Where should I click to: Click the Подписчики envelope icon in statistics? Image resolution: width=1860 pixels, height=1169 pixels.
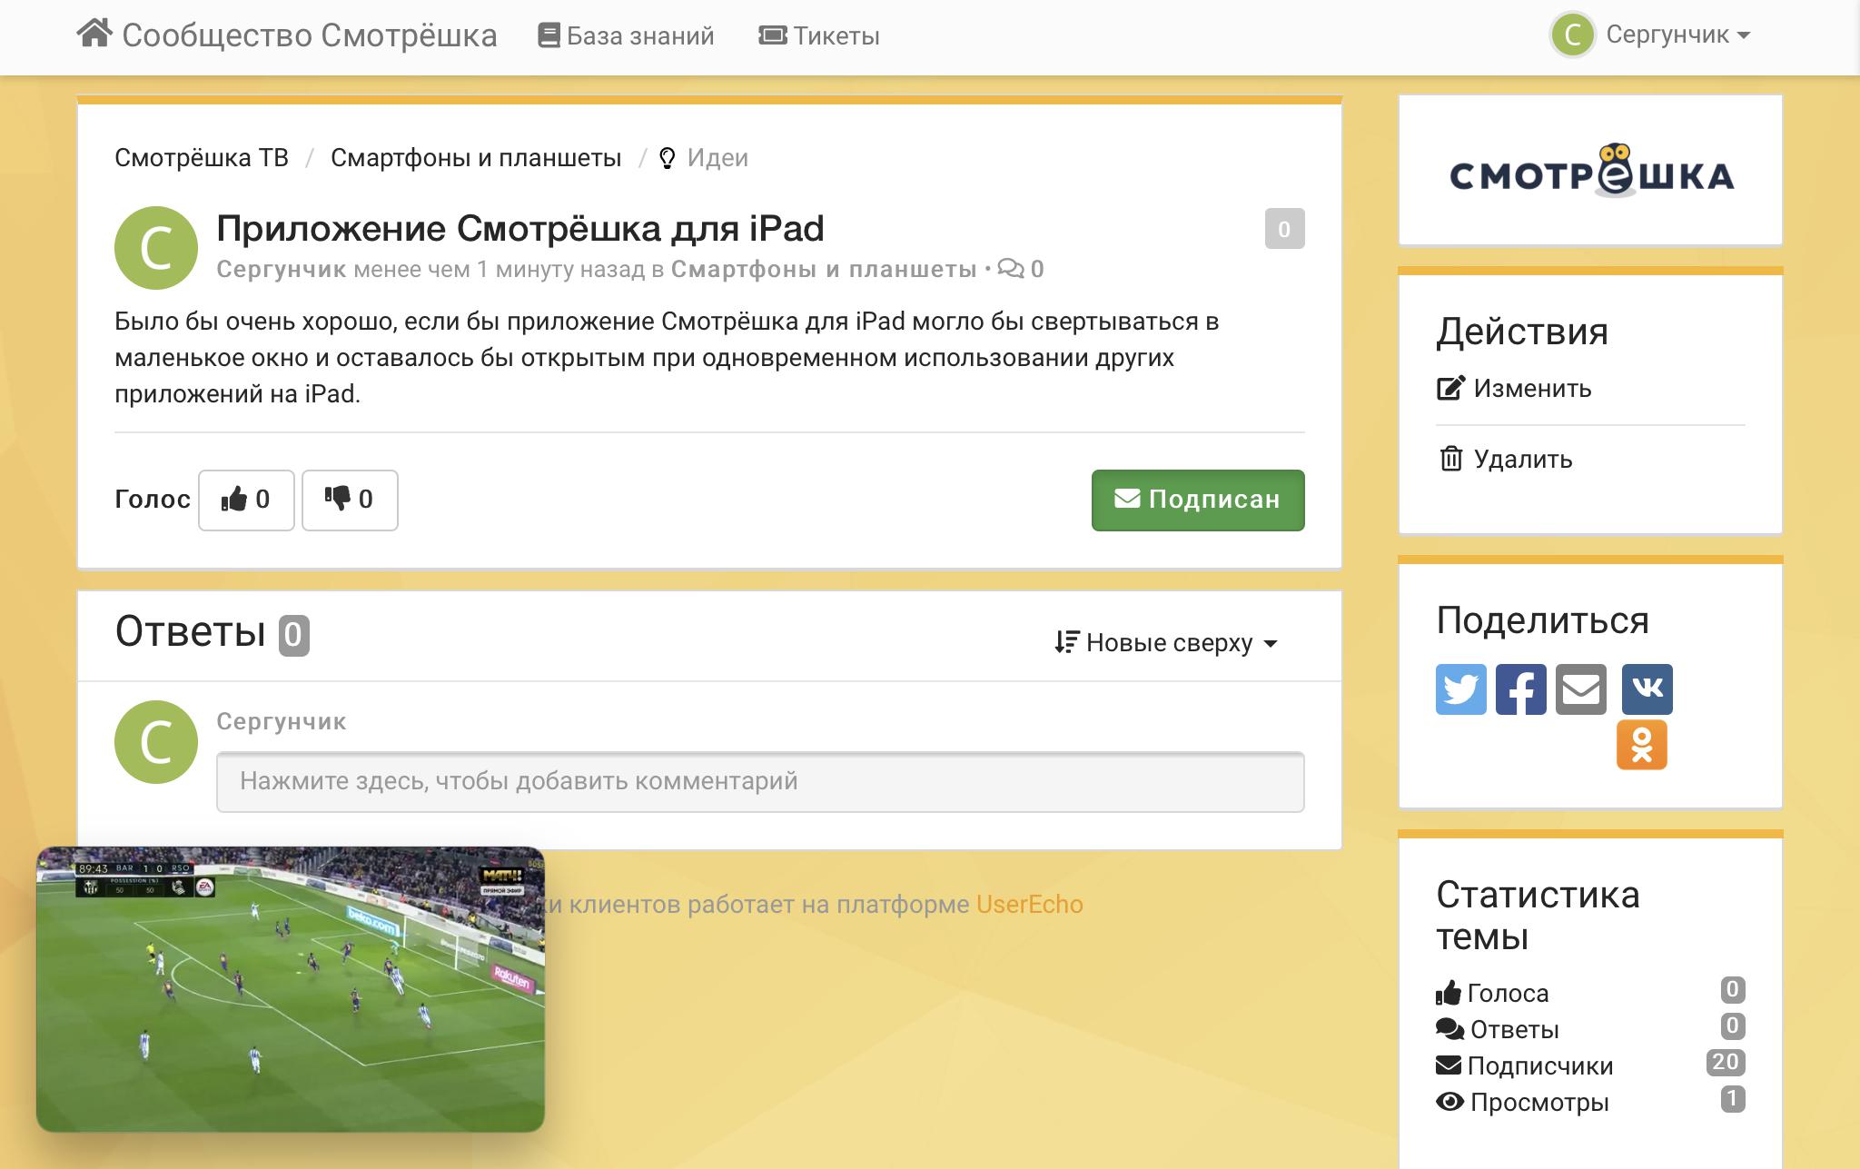click(x=1449, y=1065)
